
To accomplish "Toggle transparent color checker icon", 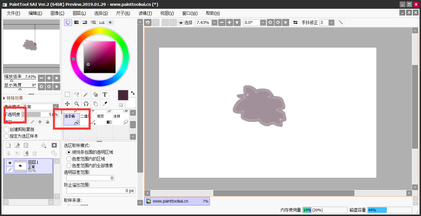I will 120,105.
